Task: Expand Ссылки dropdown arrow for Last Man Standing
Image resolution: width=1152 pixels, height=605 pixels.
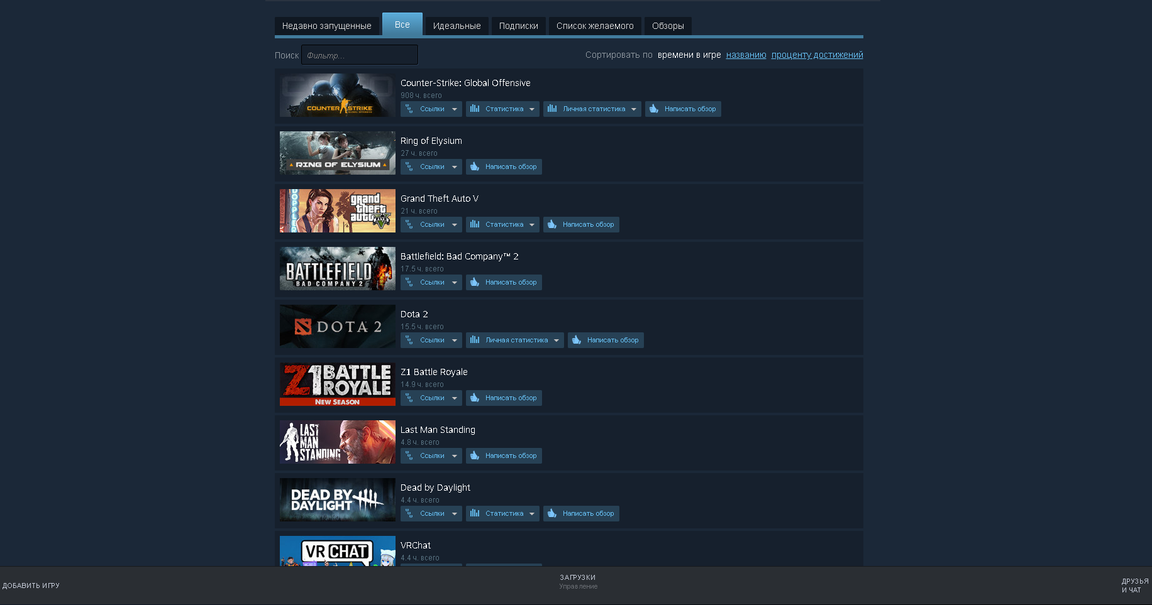Action: [x=455, y=456]
